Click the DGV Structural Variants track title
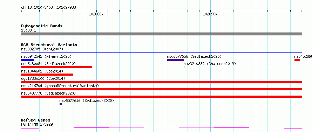The width and height of the screenshot is (312, 132). (49, 45)
